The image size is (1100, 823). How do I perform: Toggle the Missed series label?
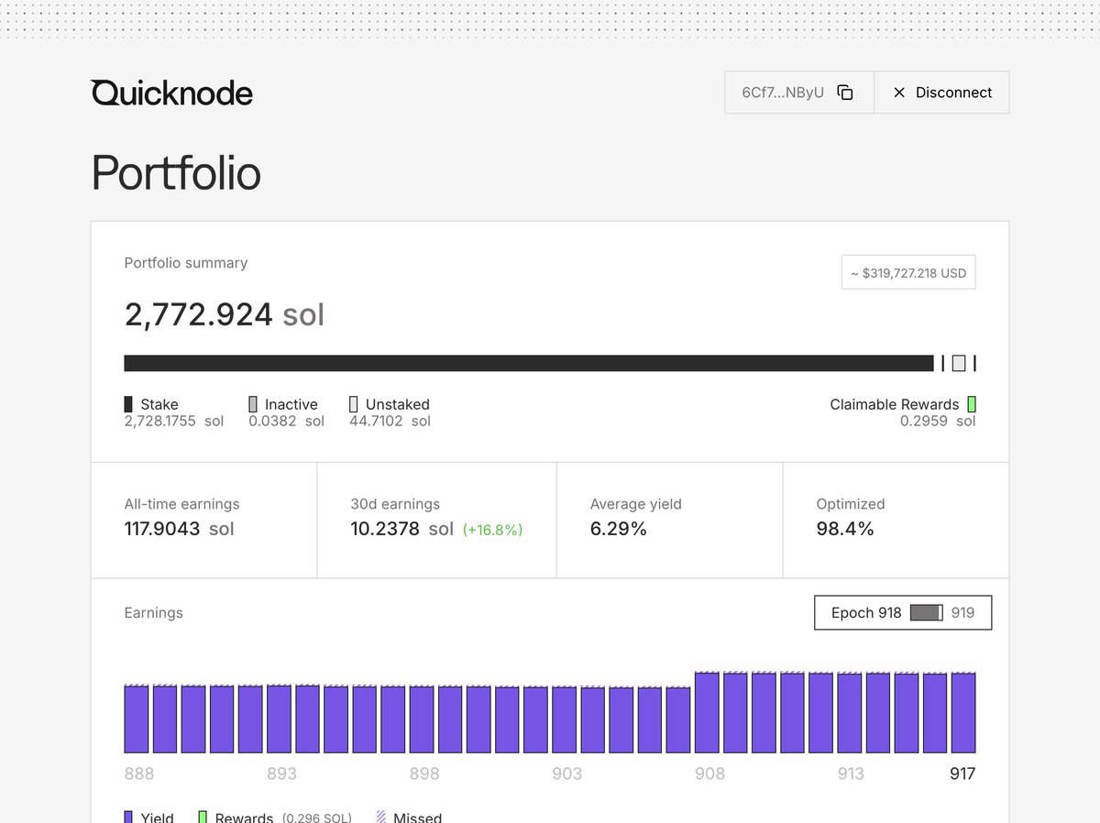coord(417,817)
